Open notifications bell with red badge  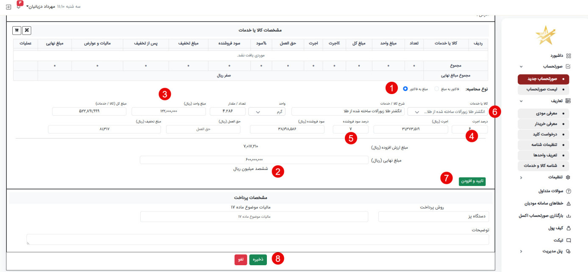(19, 6)
